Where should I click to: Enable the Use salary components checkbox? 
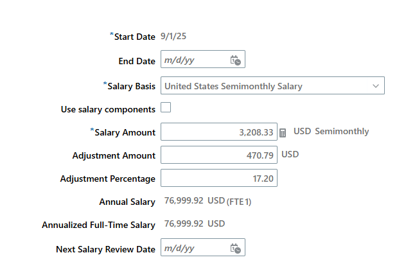pos(166,107)
